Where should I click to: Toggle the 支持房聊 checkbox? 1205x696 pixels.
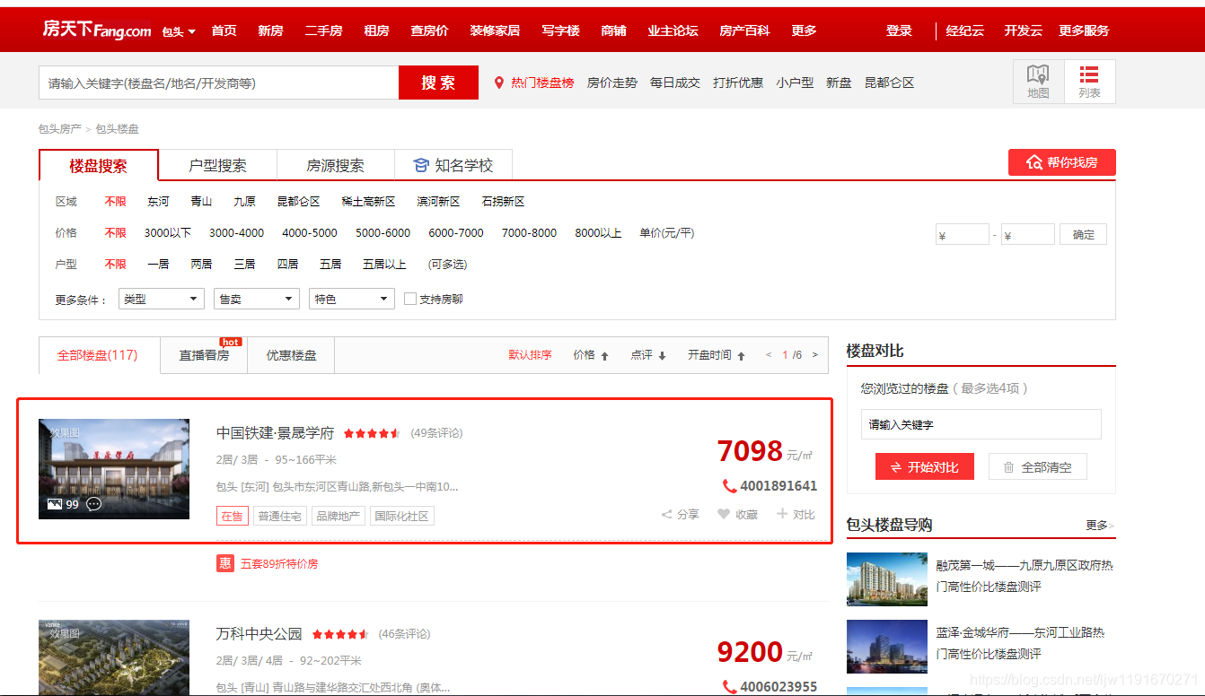410,299
